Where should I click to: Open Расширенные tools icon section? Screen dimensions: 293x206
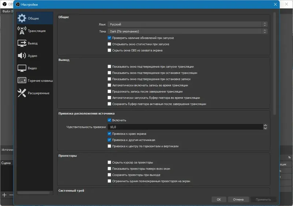[x=22, y=93]
